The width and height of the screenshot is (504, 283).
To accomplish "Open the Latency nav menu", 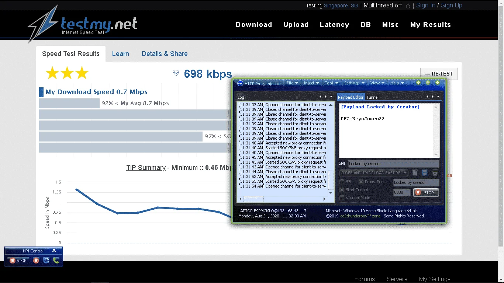I will coord(334,25).
